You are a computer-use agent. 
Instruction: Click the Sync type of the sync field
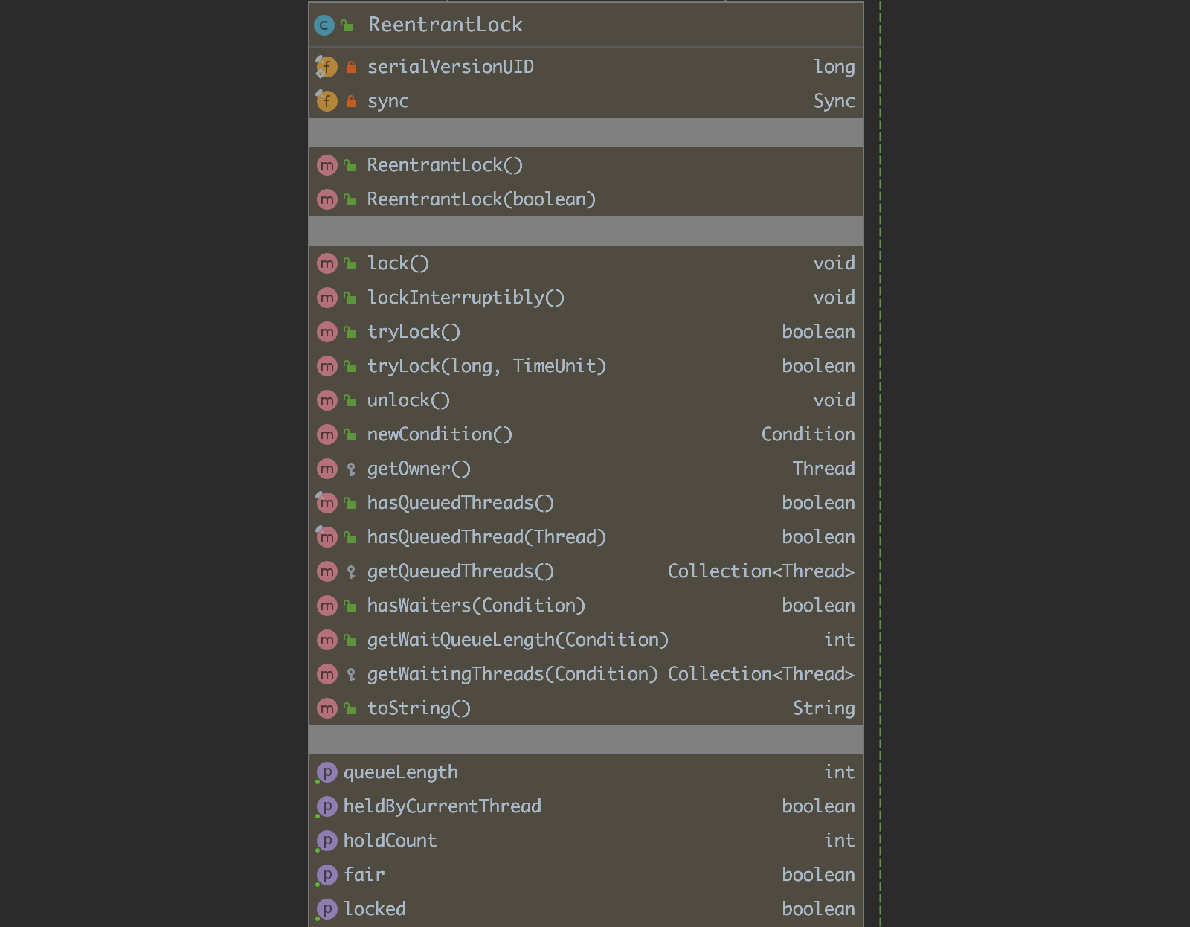click(834, 101)
